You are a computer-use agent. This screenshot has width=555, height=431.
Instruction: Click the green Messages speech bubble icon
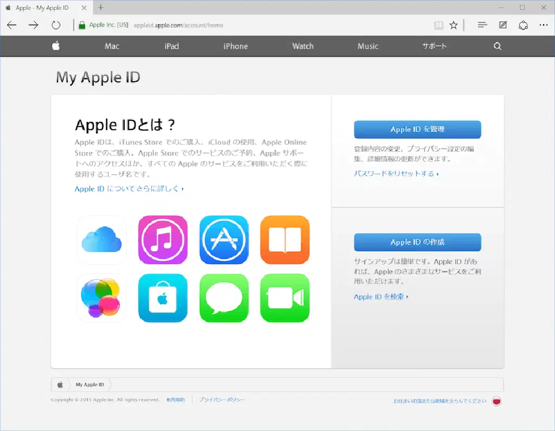coord(224,298)
